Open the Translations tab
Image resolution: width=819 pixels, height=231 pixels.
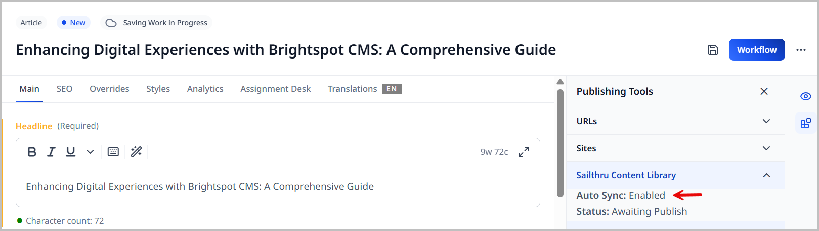[x=353, y=89]
